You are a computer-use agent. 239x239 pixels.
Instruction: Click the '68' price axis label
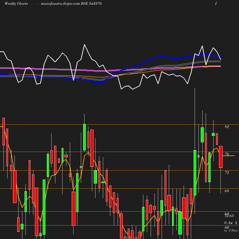(x=227, y=191)
